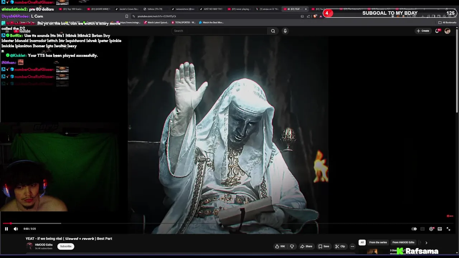Clip the video with the scissors button
Viewport: 459px width, 258px height.
[x=340, y=247]
